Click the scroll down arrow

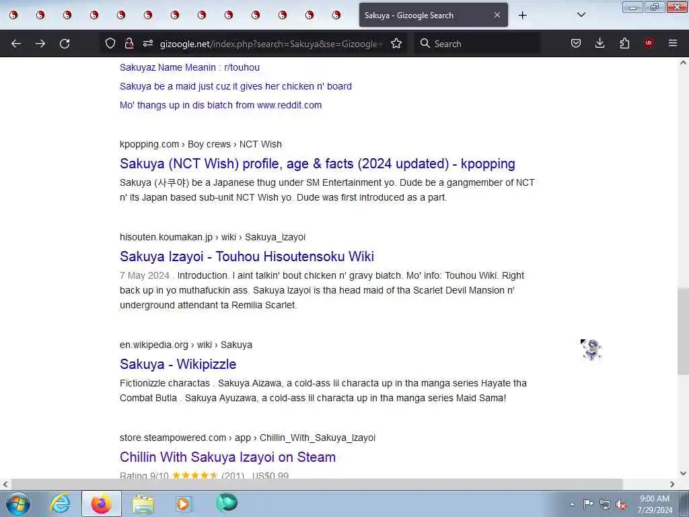683,473
